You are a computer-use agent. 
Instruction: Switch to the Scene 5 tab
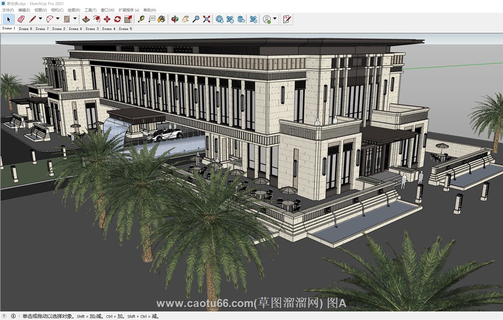coord(125,29)
